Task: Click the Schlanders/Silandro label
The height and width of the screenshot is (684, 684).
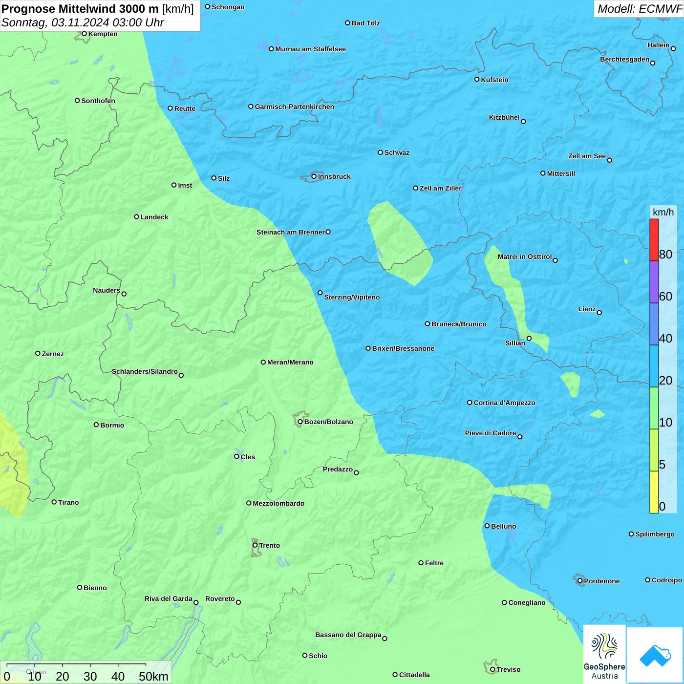Action: pos(145,371)
